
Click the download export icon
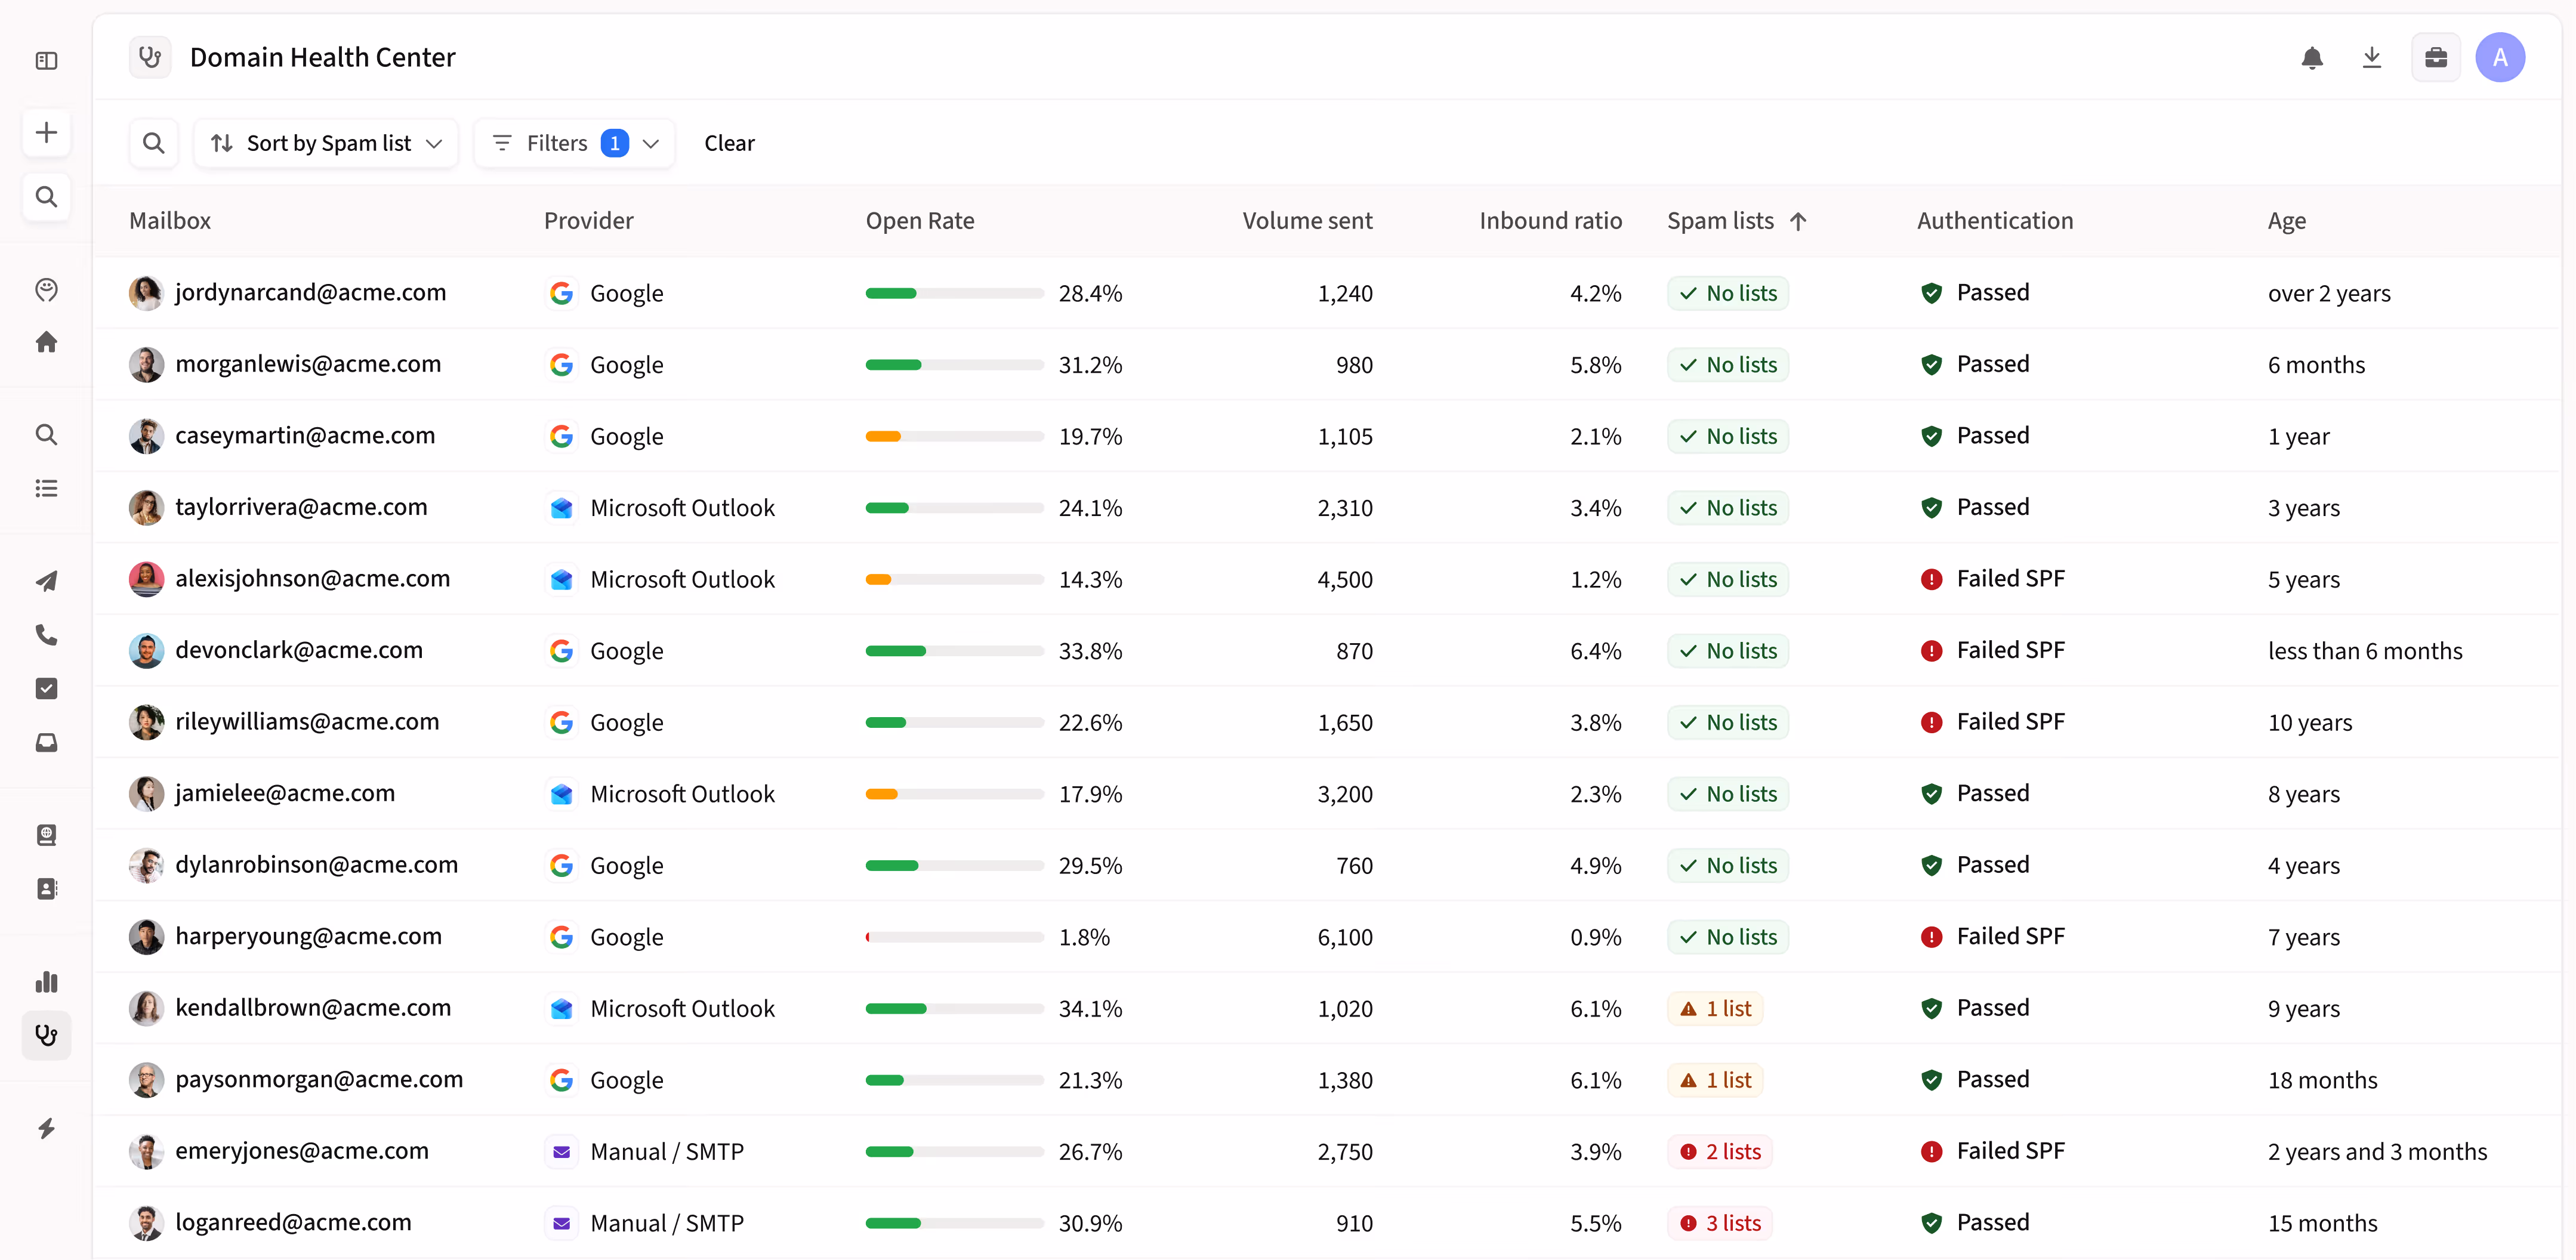(2372, 58)
